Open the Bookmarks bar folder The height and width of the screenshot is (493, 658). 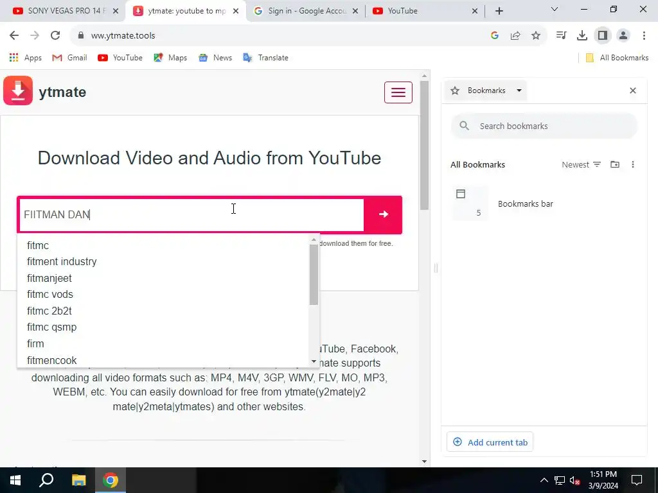(544, 203)
